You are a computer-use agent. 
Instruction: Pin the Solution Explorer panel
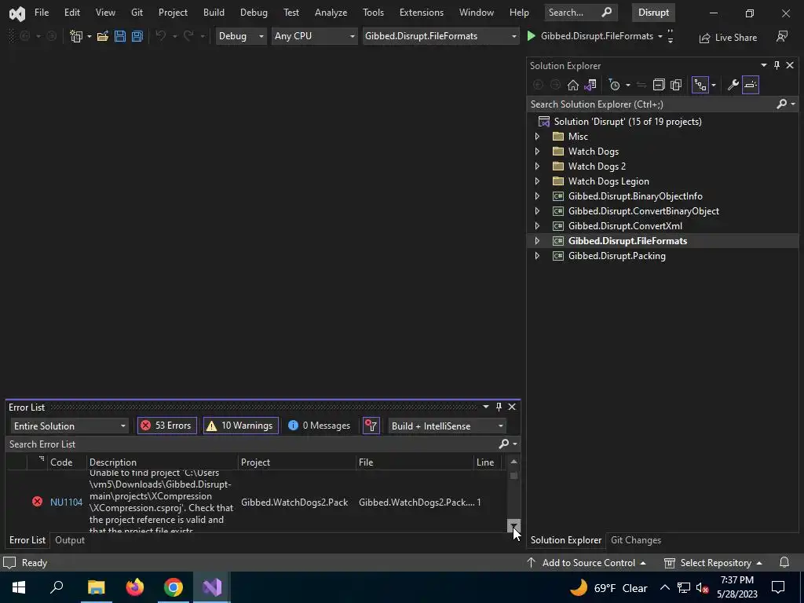pyautogui.click(x=777, y=65)
